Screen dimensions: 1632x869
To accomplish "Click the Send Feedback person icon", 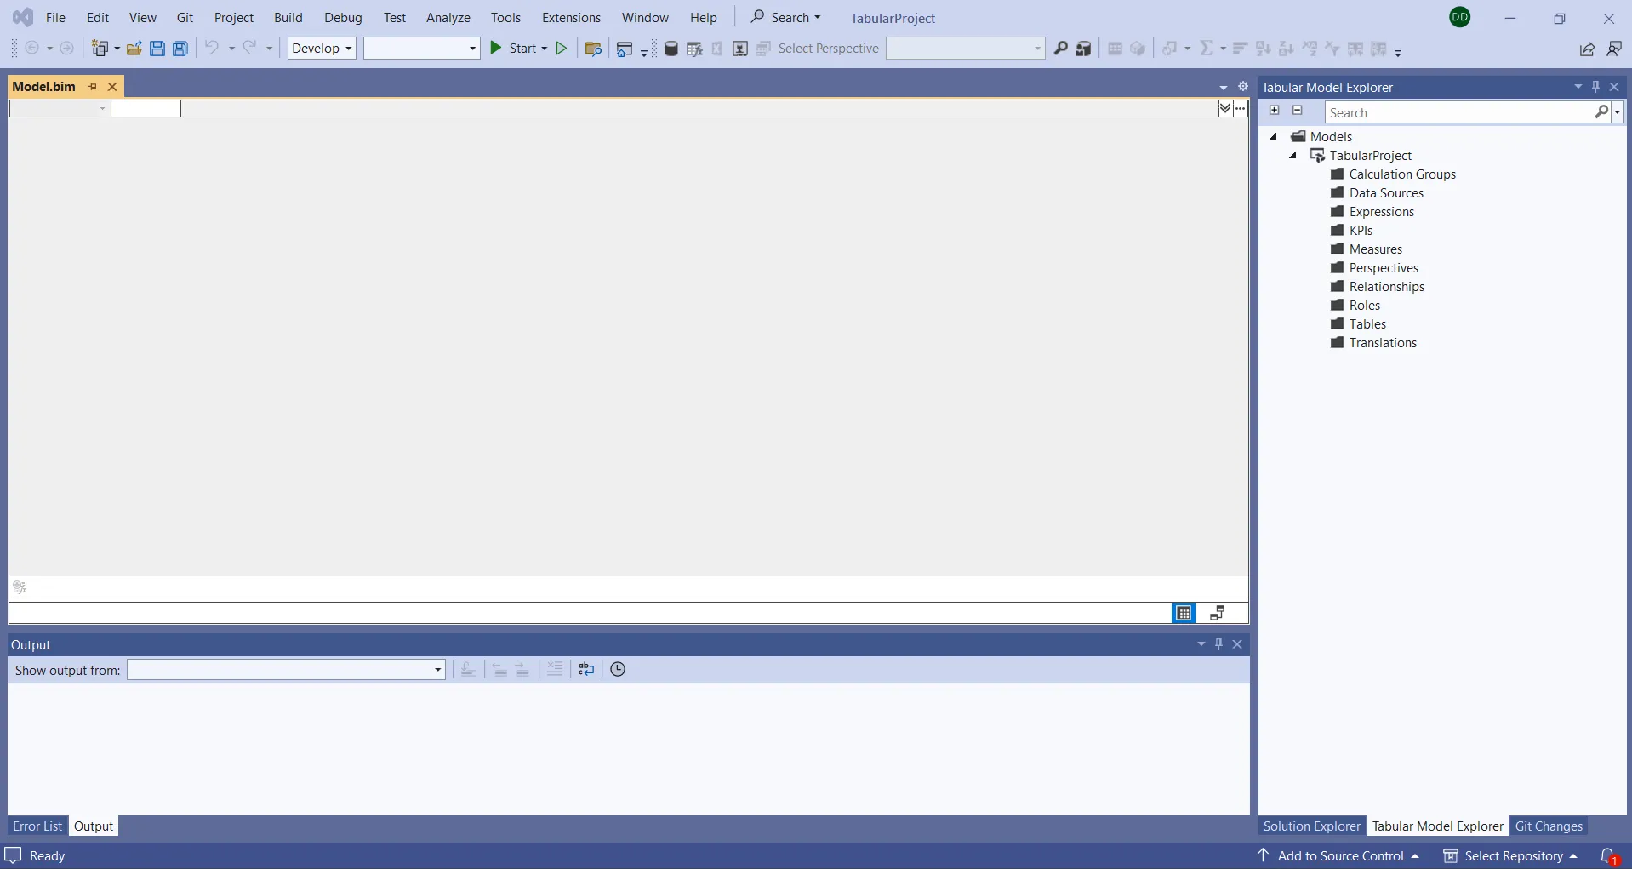I will pos(1614,49).
